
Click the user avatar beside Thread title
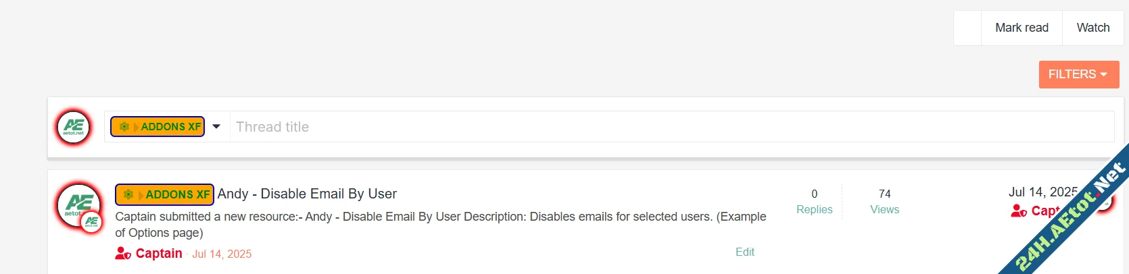74,127
